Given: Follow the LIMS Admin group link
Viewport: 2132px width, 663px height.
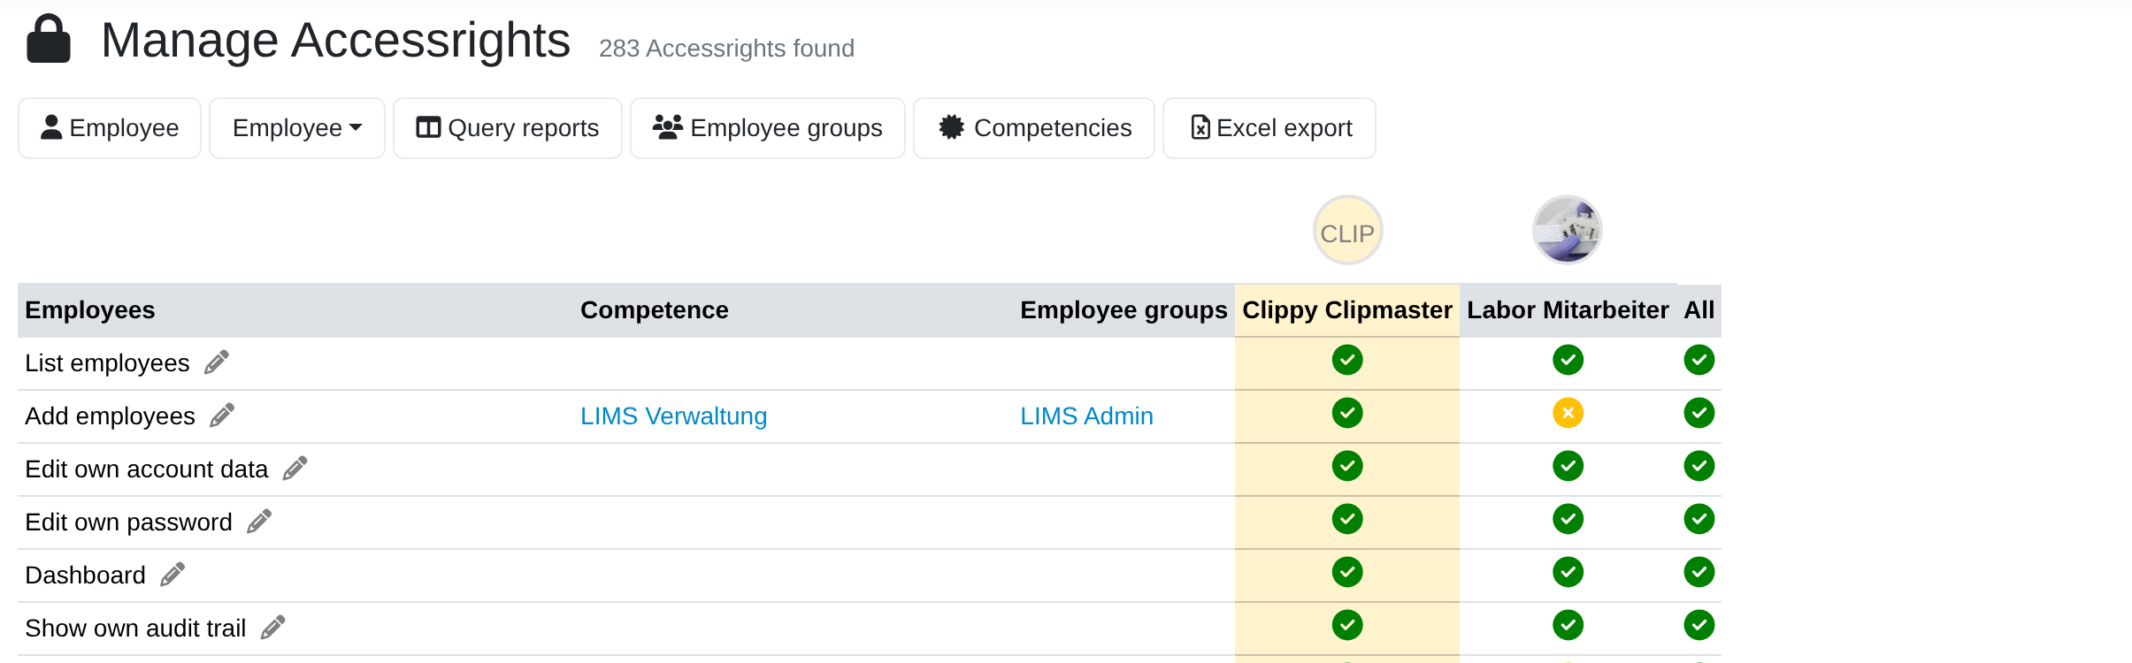Looking at the screenshot, I should pos(1086,416).
